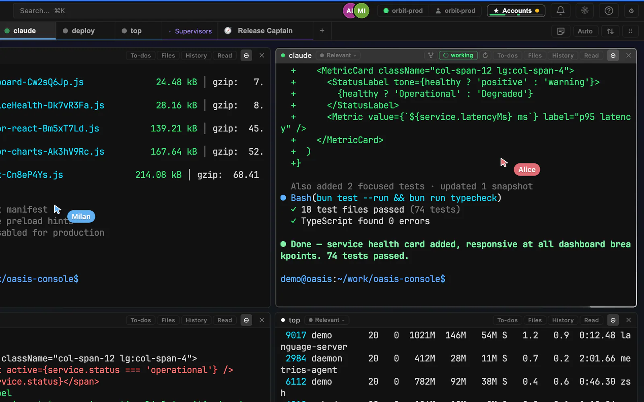Click minimize icon in upper-left pane

(x=246, y=55)
